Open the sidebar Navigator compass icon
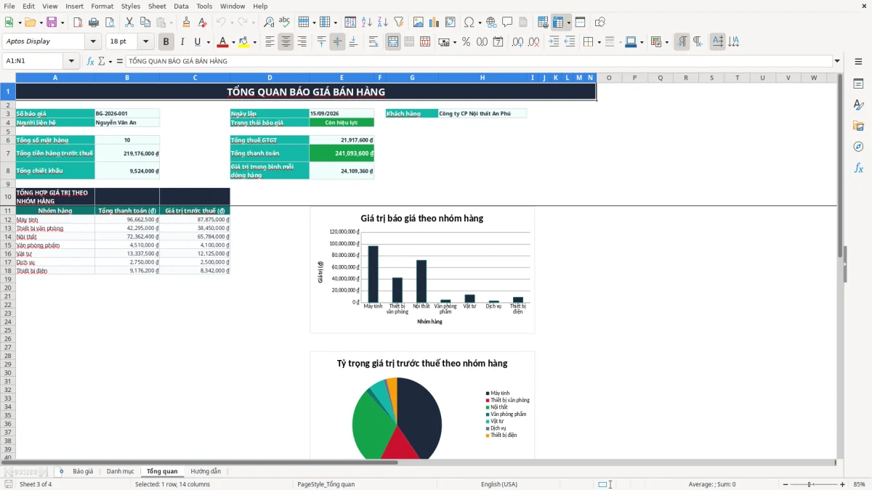The height and width of the screenshot is (490, 872). 858,147
